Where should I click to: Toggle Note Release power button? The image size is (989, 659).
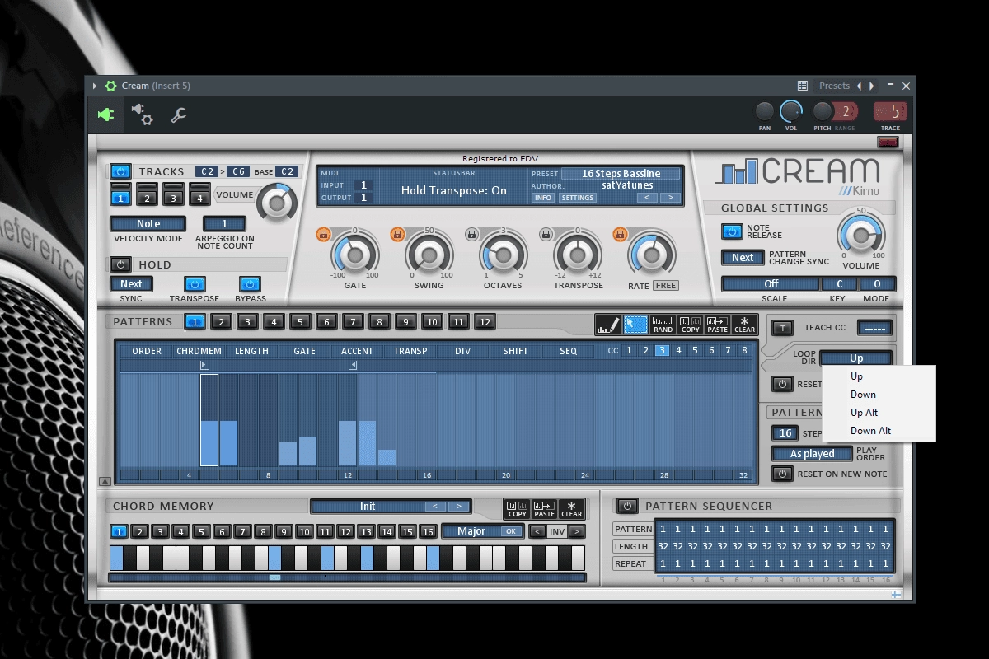[732, 231]
